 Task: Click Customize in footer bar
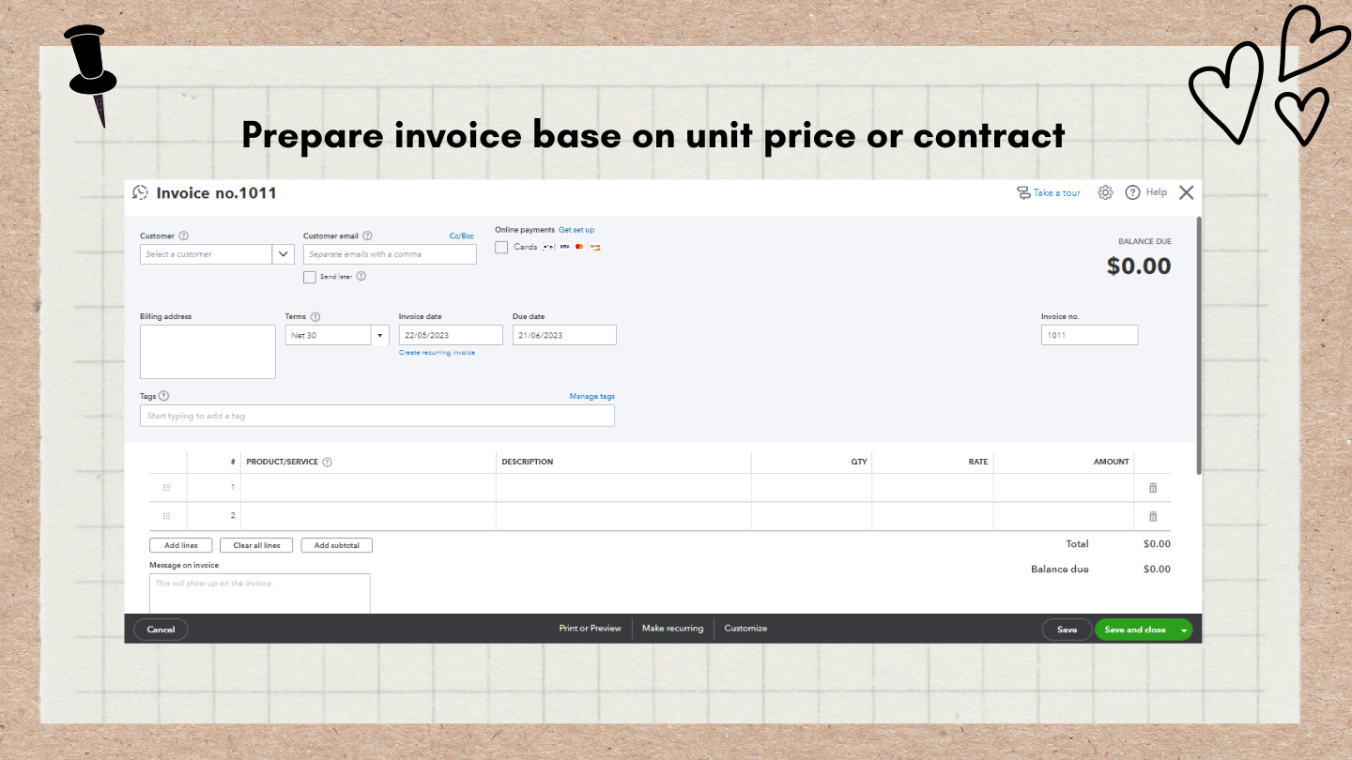pos(745,629)
